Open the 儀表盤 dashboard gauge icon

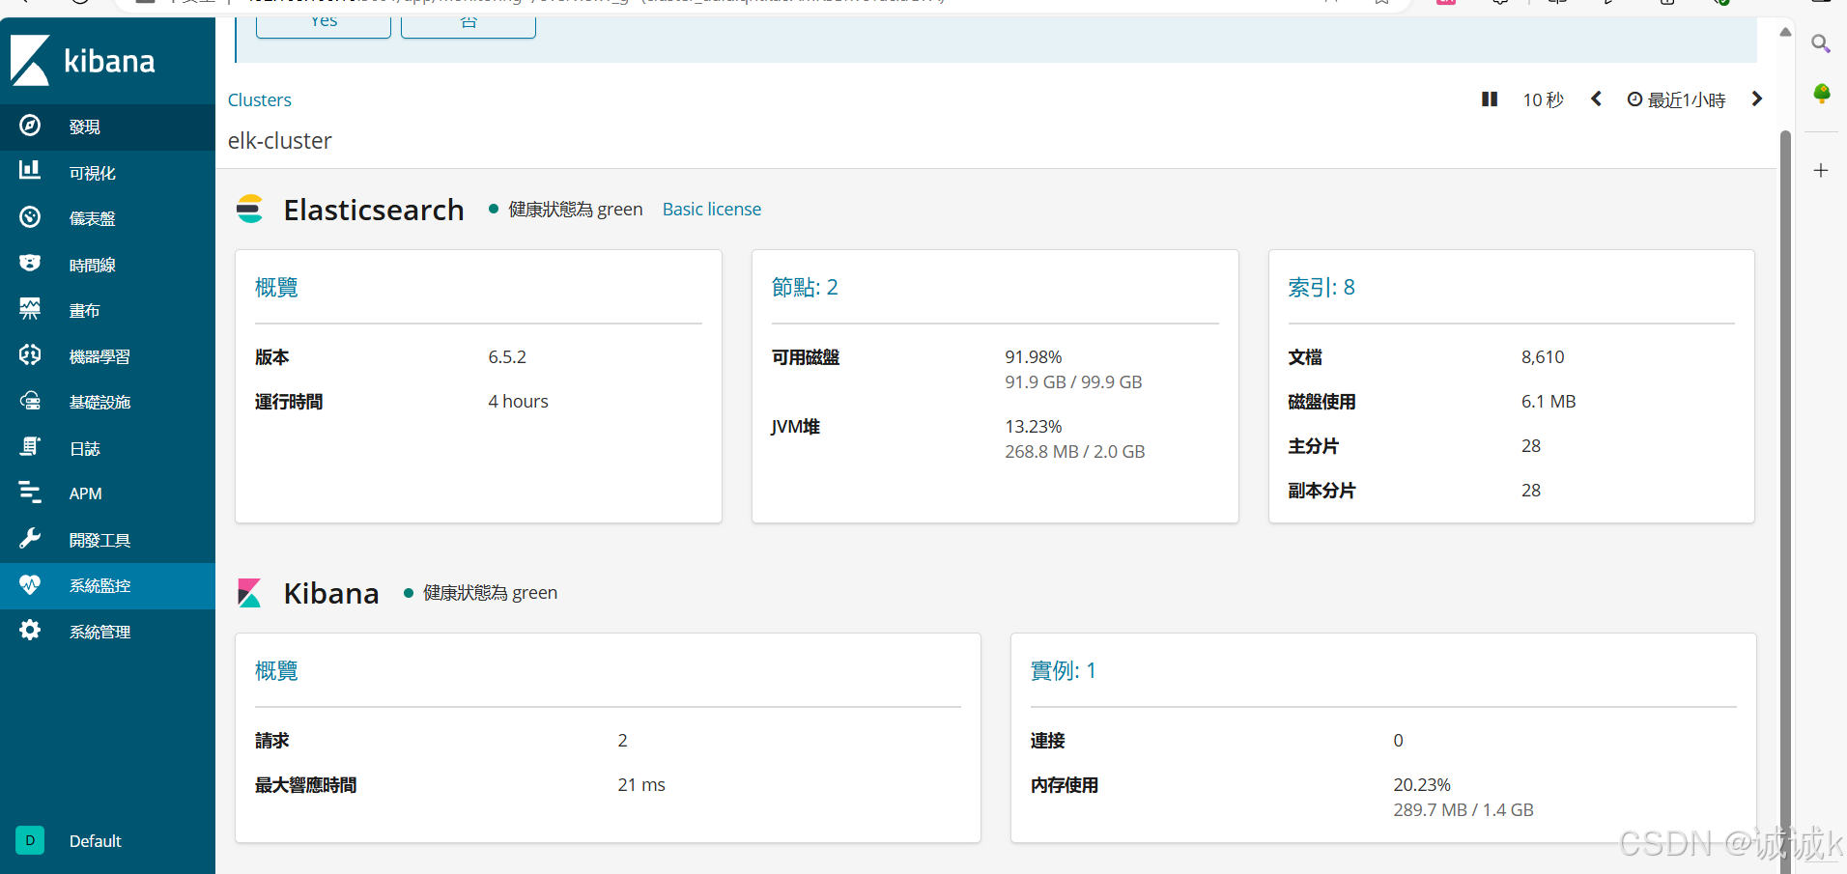click(x=30, y=217)
